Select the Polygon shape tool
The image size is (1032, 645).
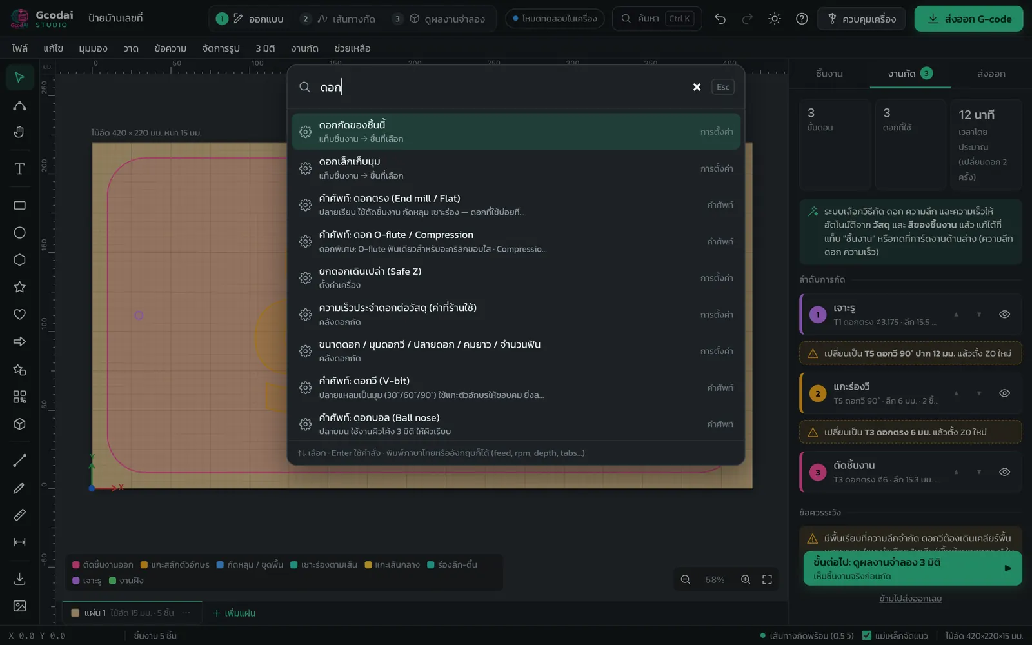(x=19, y=259)
